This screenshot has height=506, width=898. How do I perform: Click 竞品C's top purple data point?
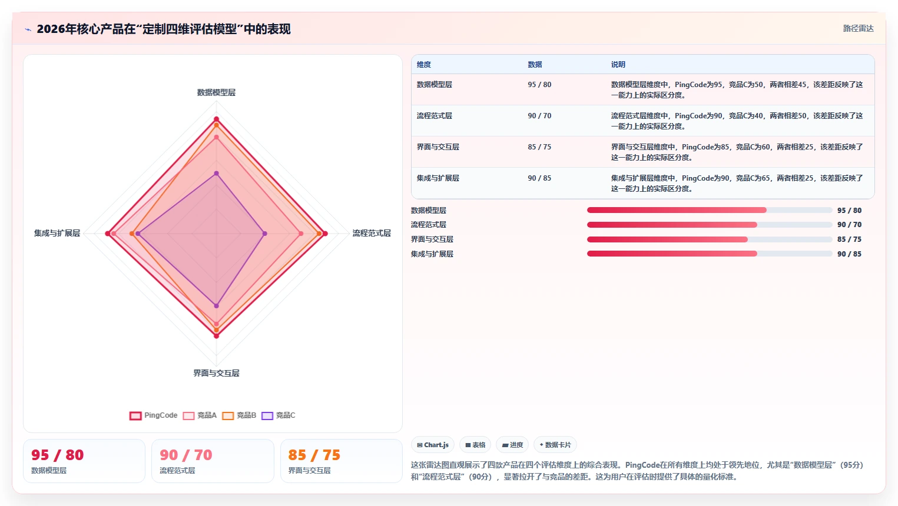tap(216, 174)
